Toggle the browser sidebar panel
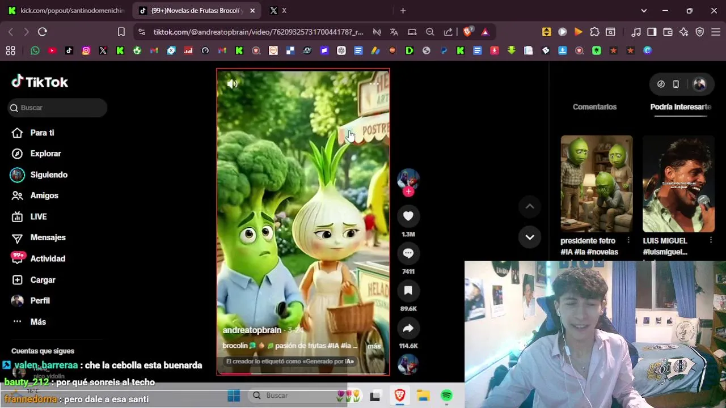Screen dimensions: 726x408 point(652,32)
